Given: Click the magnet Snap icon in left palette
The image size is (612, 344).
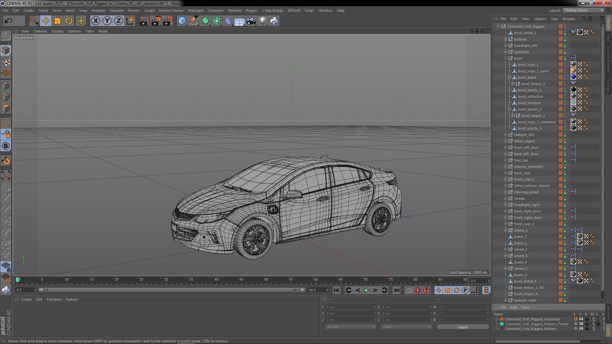Looking at the screenshot, I should click(x=6, y=161).
